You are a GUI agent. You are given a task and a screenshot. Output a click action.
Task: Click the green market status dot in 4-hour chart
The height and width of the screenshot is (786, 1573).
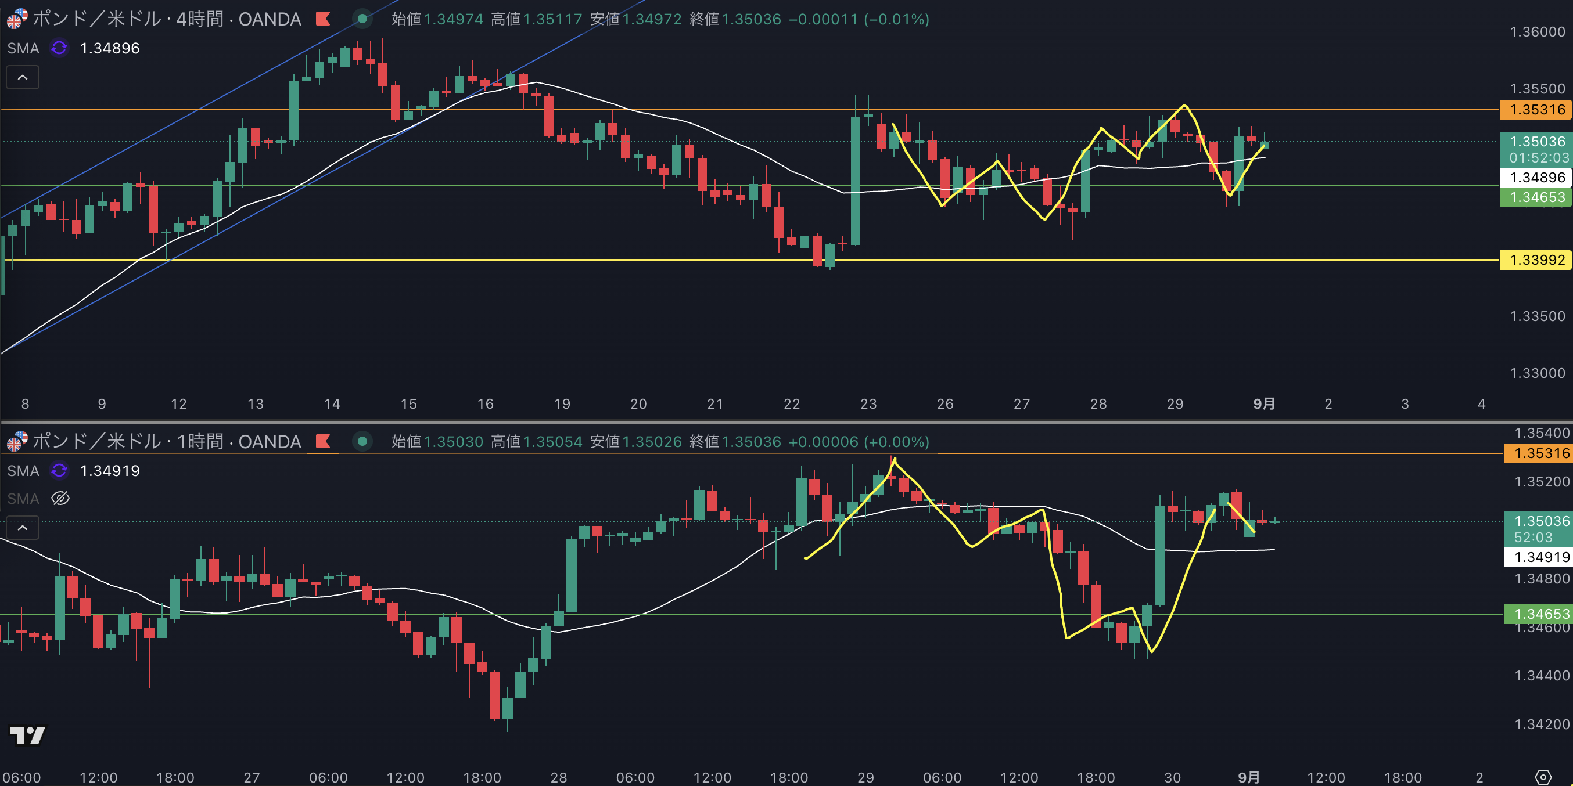coord(362,19)
